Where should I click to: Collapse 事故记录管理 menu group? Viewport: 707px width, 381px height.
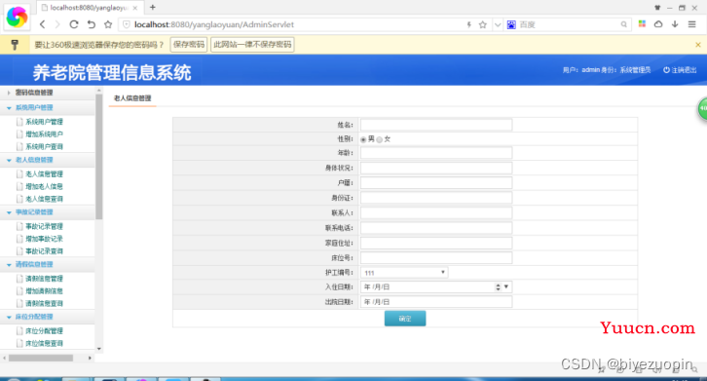(34, 212)
